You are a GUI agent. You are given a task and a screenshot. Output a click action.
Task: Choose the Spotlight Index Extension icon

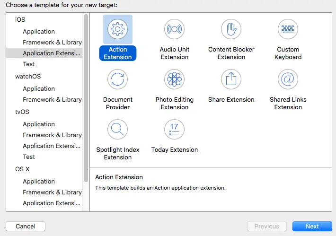click(117, 129)
